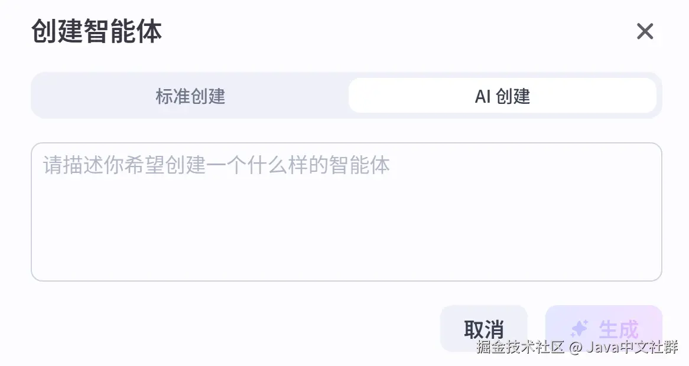This screenshot has height=366, width=689.
Task: Click the sparkle icon on 生成 button
Action: [x=579, y=328]
